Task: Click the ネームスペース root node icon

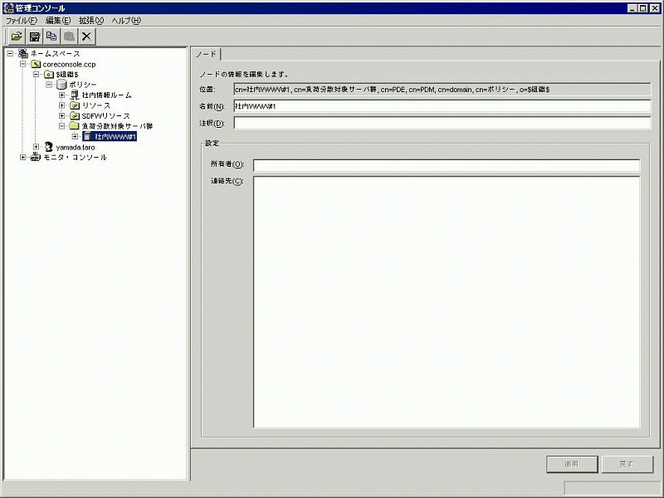Action: (x=22, y=54)
